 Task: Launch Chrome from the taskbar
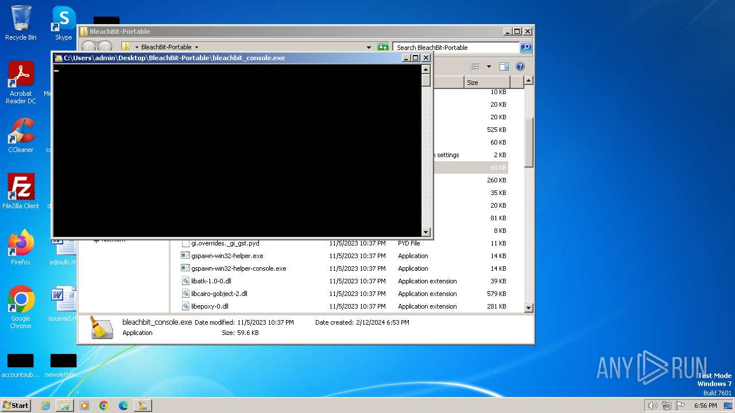point(104,406)
